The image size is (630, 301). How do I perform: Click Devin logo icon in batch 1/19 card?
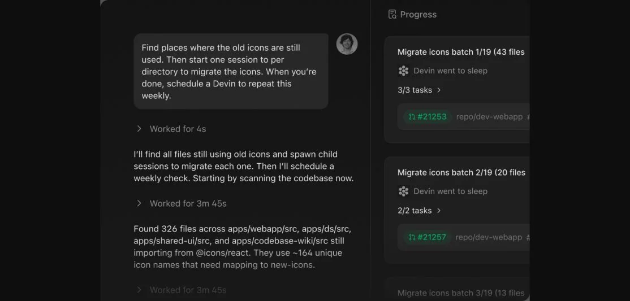[x=403, y=71]
